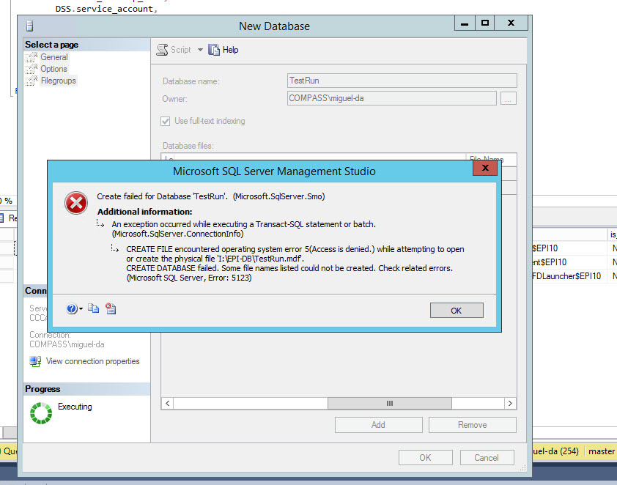The image size is (617, 485).
Task: Click the 'Additional information:' heading
Action: pyautogui.click(x=145, y=212)
